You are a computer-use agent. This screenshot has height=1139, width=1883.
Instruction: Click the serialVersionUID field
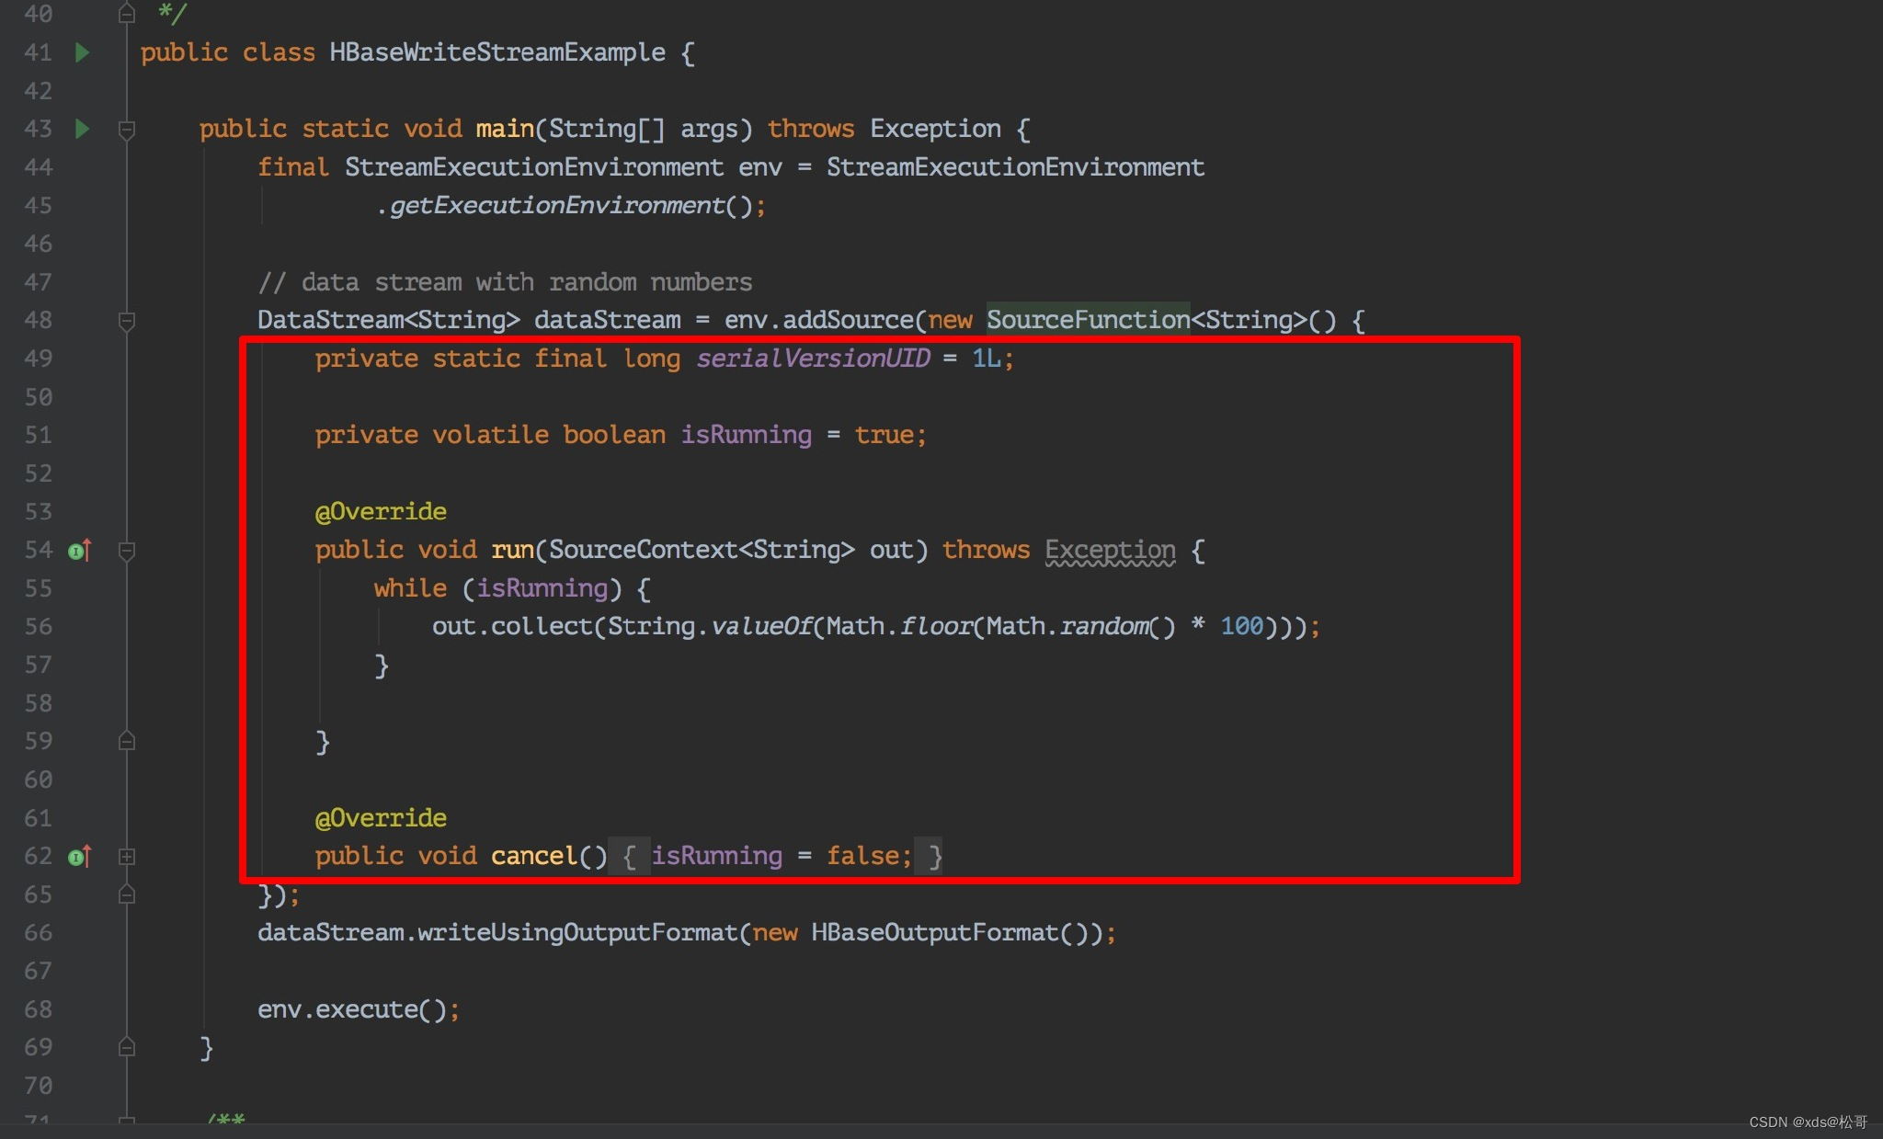click(813, 358)
